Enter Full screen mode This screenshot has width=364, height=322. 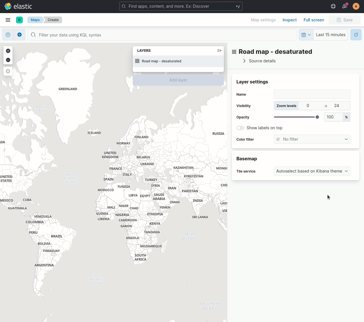click(x=314, y=20)
